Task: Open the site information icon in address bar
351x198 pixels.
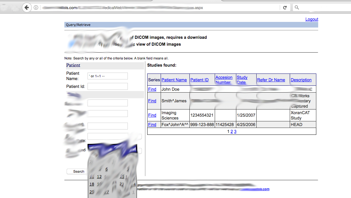Action: click(x=36, y=8)
